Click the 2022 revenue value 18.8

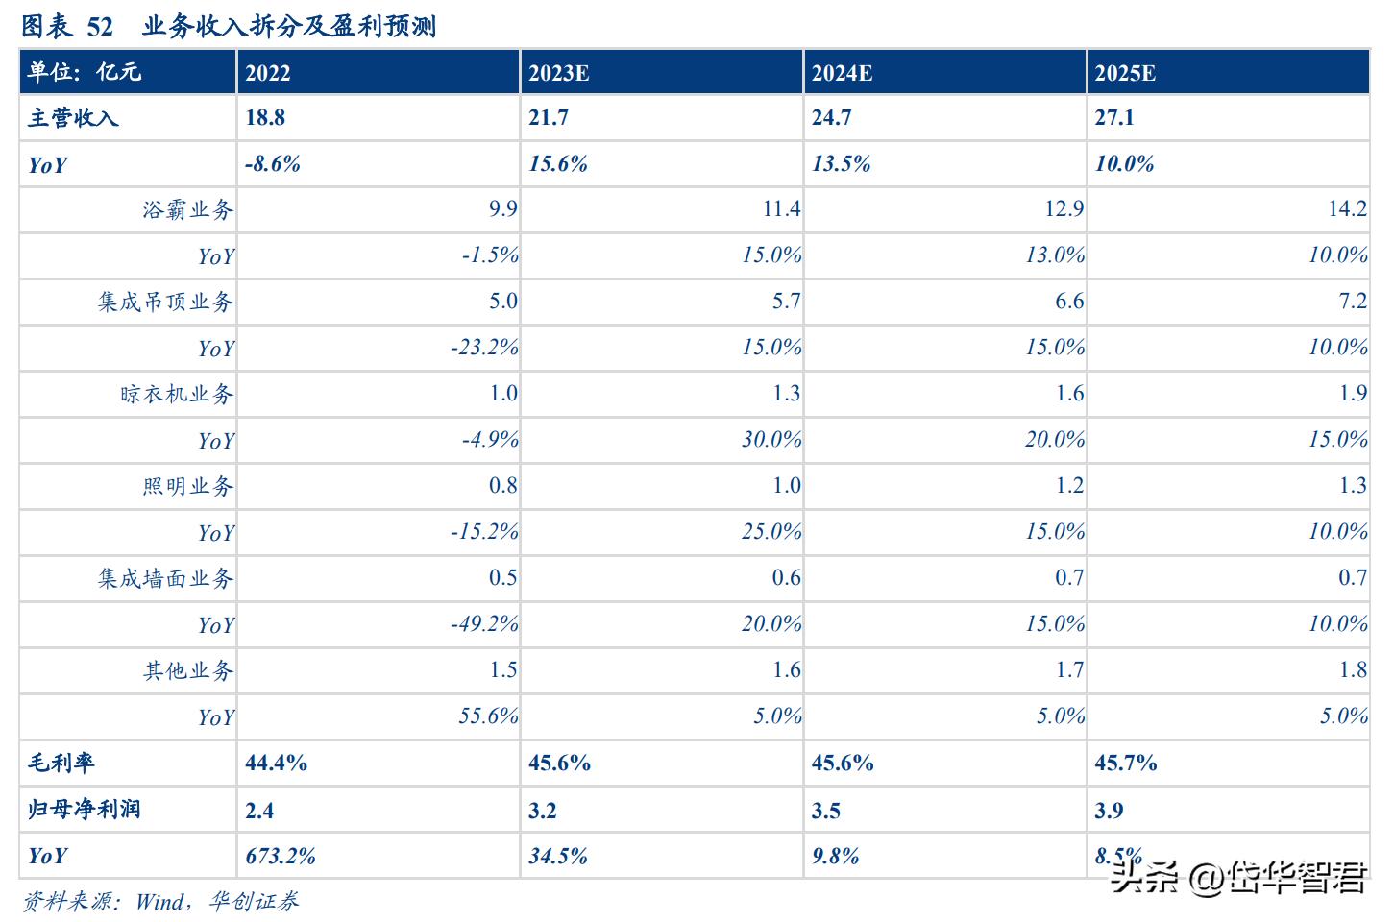click(265, 118)
